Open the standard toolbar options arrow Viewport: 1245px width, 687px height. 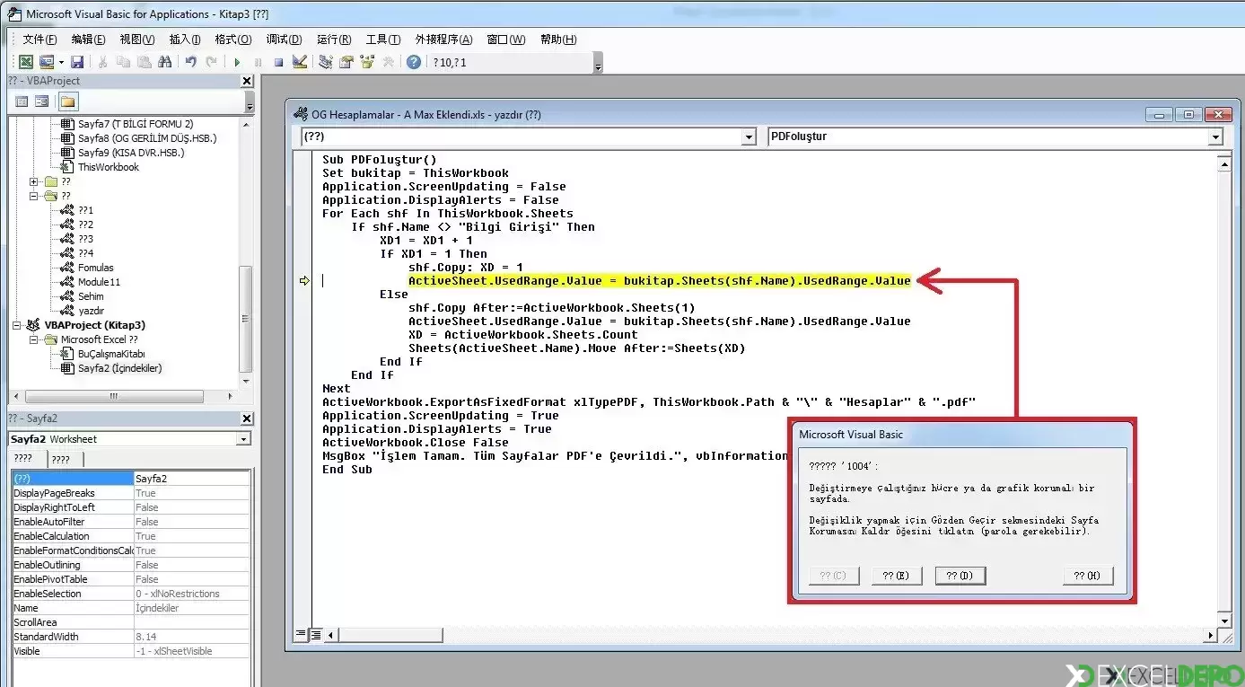coord(599,63)
